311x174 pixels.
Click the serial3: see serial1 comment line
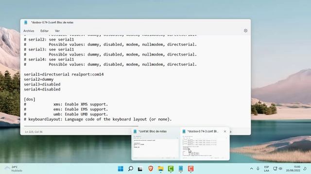click(x=49, y=49)
